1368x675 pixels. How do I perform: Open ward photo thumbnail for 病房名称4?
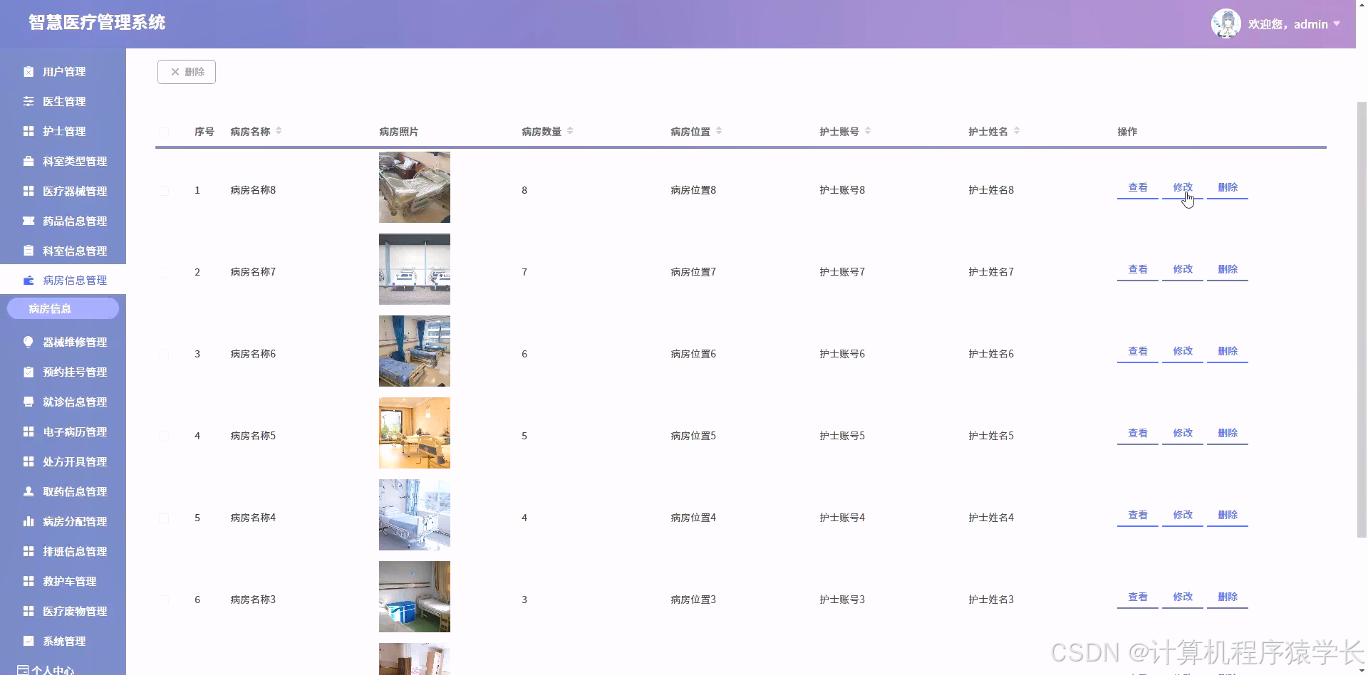(x=415, y=515)
